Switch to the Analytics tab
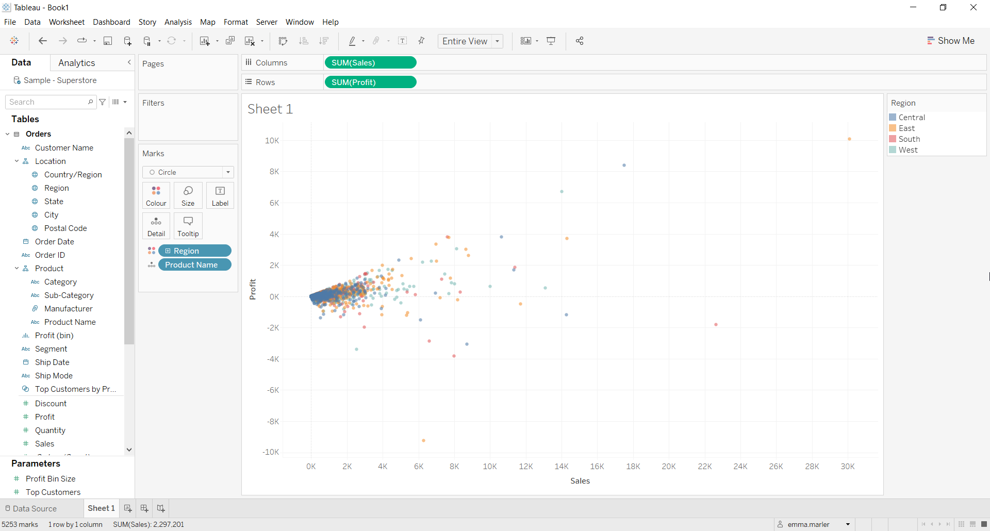Screen dimensions: 990x531 coord(76,62)
